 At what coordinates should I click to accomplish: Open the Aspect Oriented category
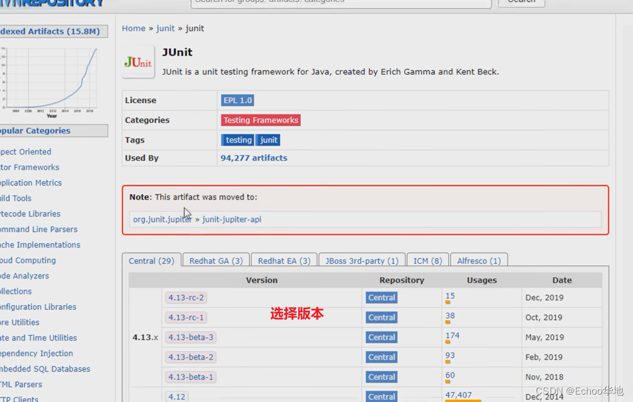coord(25,152)
